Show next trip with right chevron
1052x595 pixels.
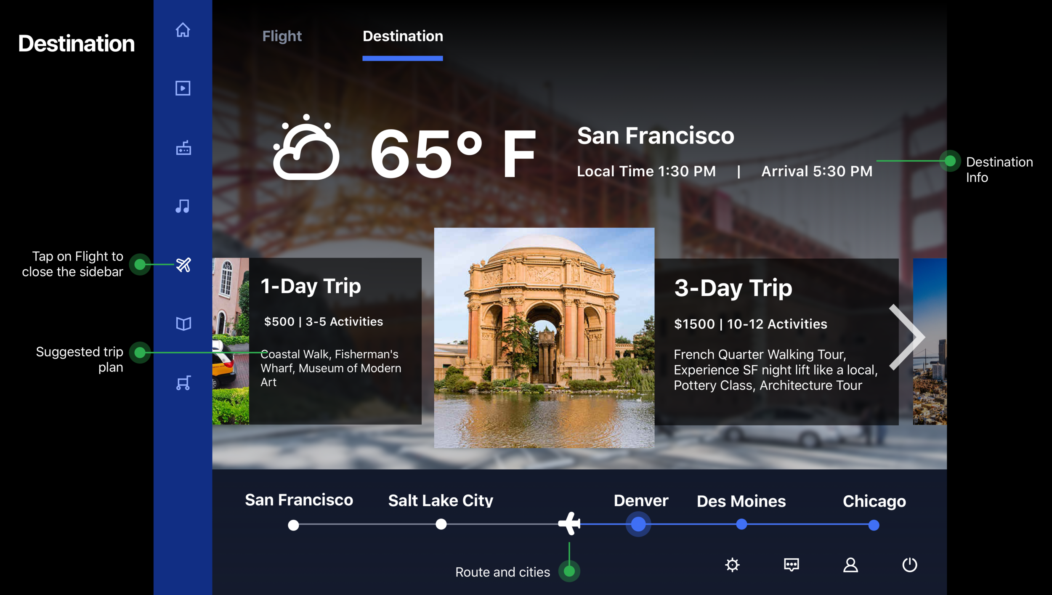[907, 337]
